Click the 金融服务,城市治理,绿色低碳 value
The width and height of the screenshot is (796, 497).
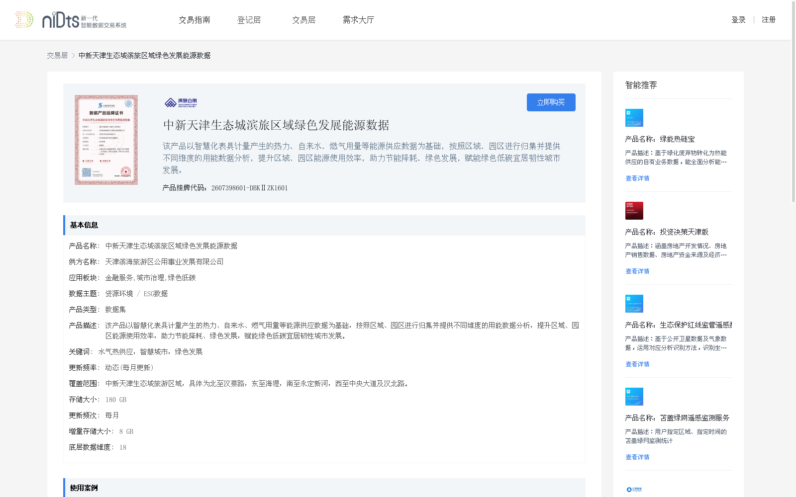pos(150,278)
